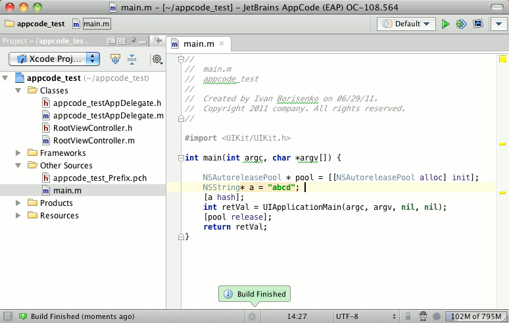Open the toolbar overflow arrow menu
509x323 pixels.
pyautogui.click(x=498, y=24)
